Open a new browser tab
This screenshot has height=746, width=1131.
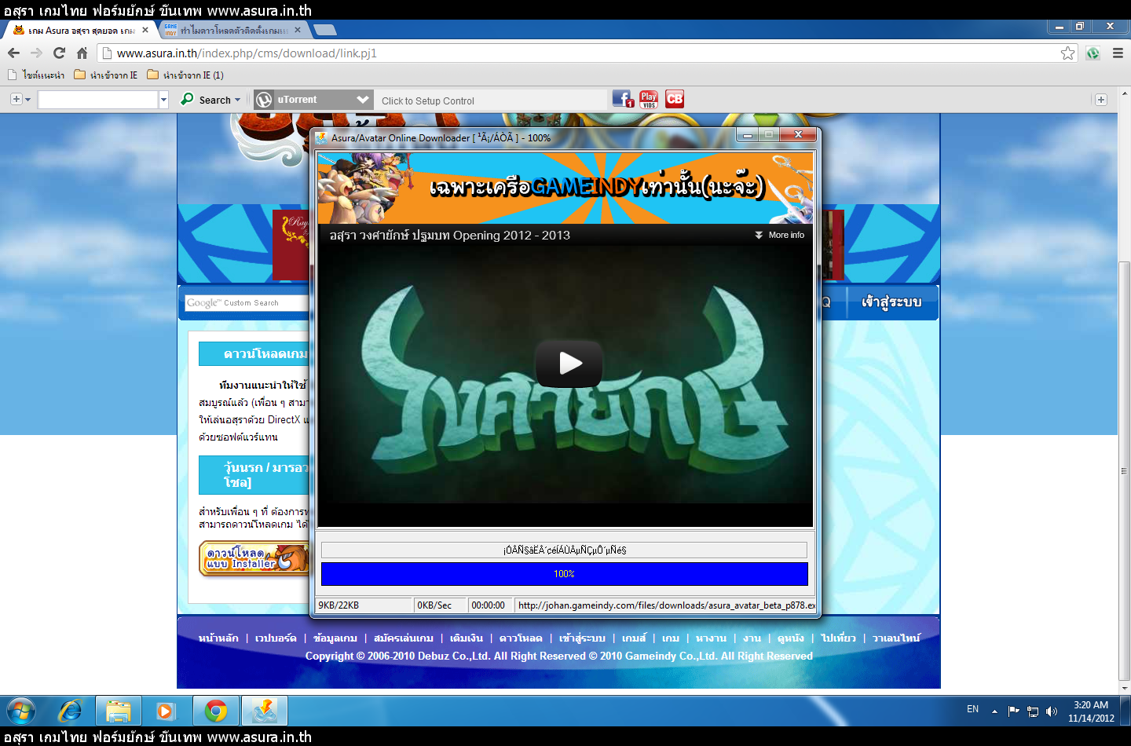pyautogui.click(x=324, y=30)
